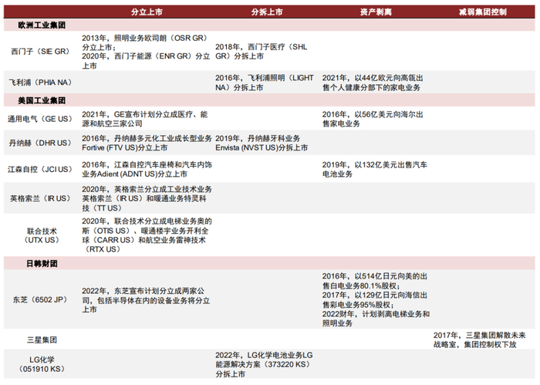540x385 pixels.
Task: Select the 日韩财团 section row
Action: tap(269, 263)
